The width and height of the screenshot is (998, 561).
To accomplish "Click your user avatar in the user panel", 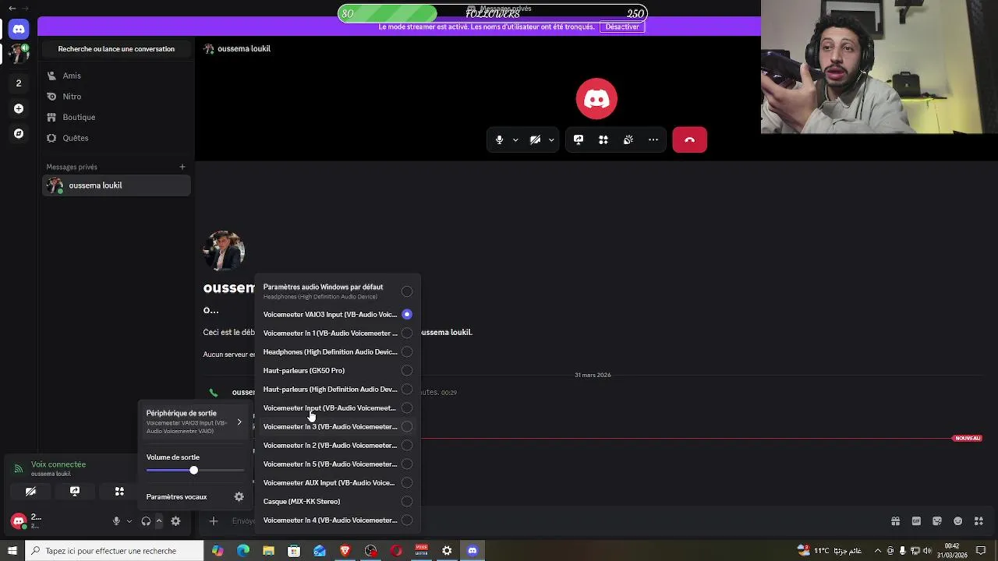I will click(19, 520).
